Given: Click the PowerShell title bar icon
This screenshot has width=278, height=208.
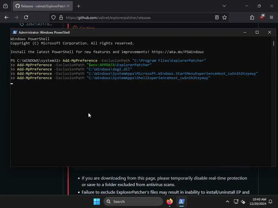Looking at the screenshot, I should coord(15,32).
